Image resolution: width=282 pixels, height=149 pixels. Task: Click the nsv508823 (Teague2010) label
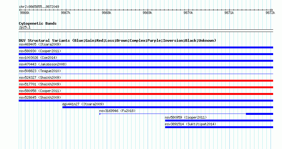click(40, 71)
